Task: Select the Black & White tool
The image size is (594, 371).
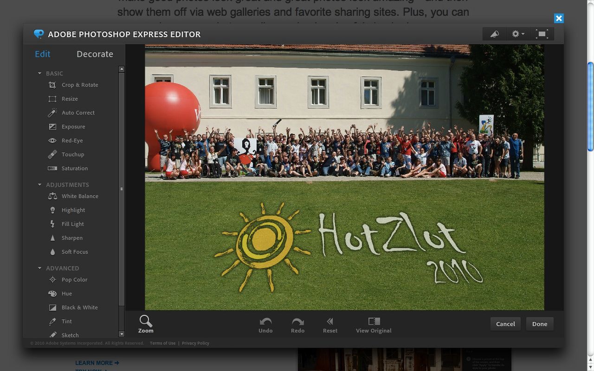Action: click(x=79, y=307)
